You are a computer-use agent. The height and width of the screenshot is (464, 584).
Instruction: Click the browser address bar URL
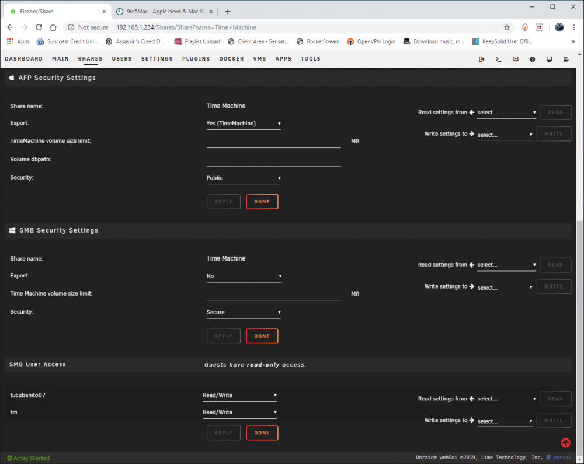point(186,27)
